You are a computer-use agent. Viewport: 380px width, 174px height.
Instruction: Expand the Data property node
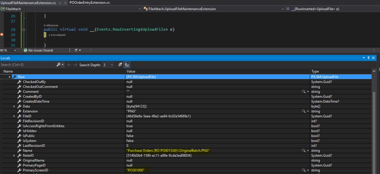14,106
